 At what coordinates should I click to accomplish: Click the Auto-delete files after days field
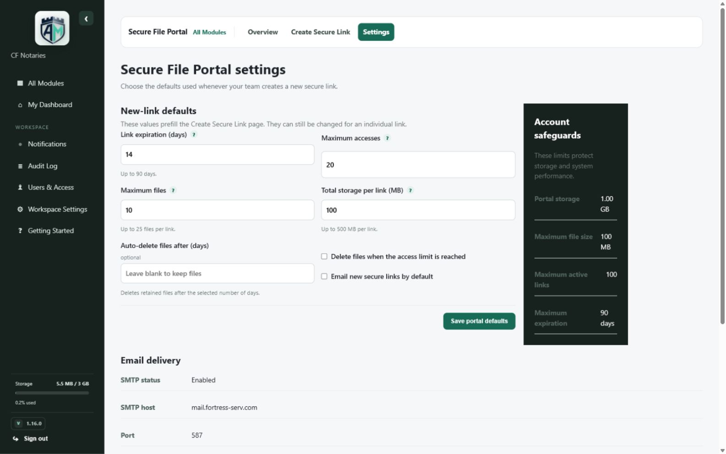[218, 273]
